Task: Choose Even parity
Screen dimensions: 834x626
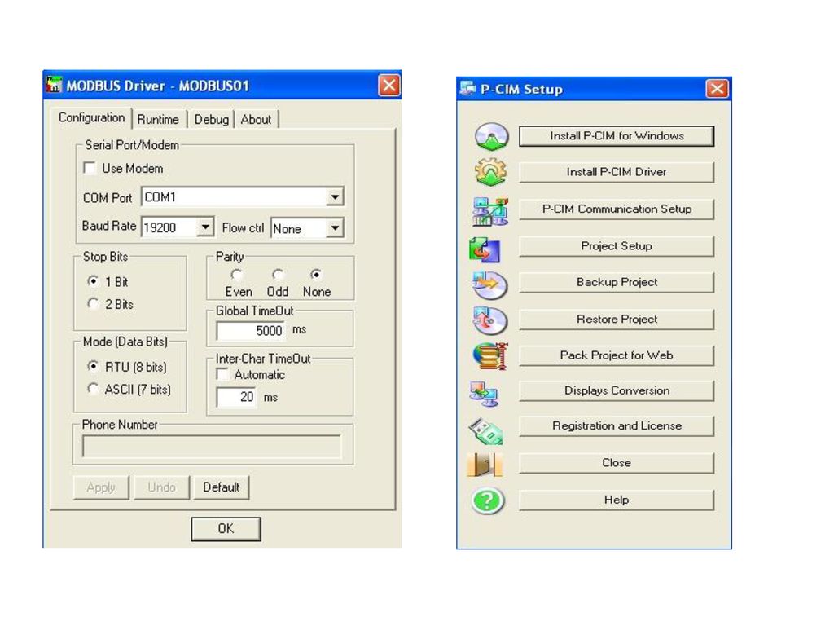Action: tap(237, 275)
